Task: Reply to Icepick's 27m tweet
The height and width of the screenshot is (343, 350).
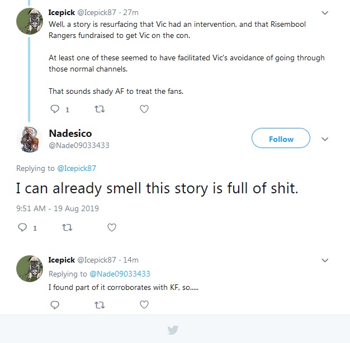Action: [55, 109]
